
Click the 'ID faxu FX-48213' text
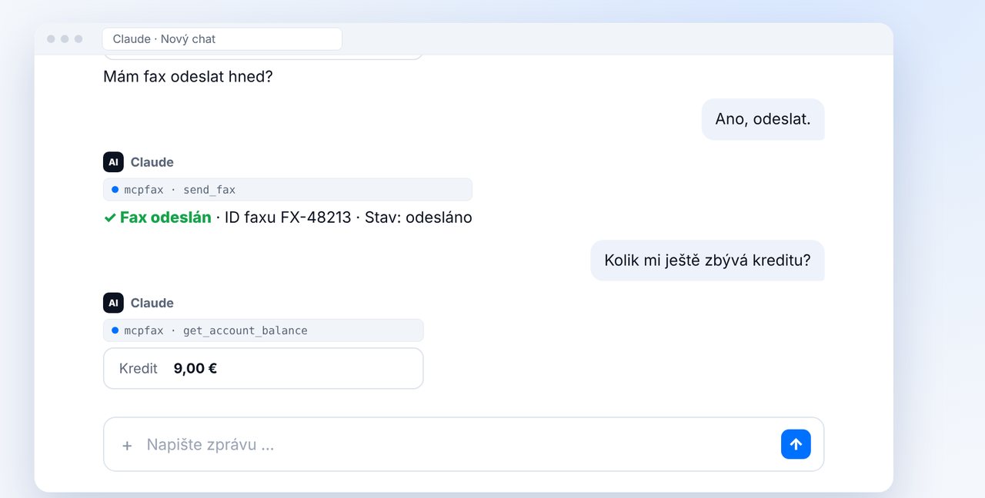tap(288, 217)
